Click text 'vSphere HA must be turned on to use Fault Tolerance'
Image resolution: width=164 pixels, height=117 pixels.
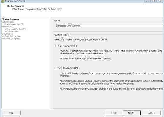coord(86,58)
